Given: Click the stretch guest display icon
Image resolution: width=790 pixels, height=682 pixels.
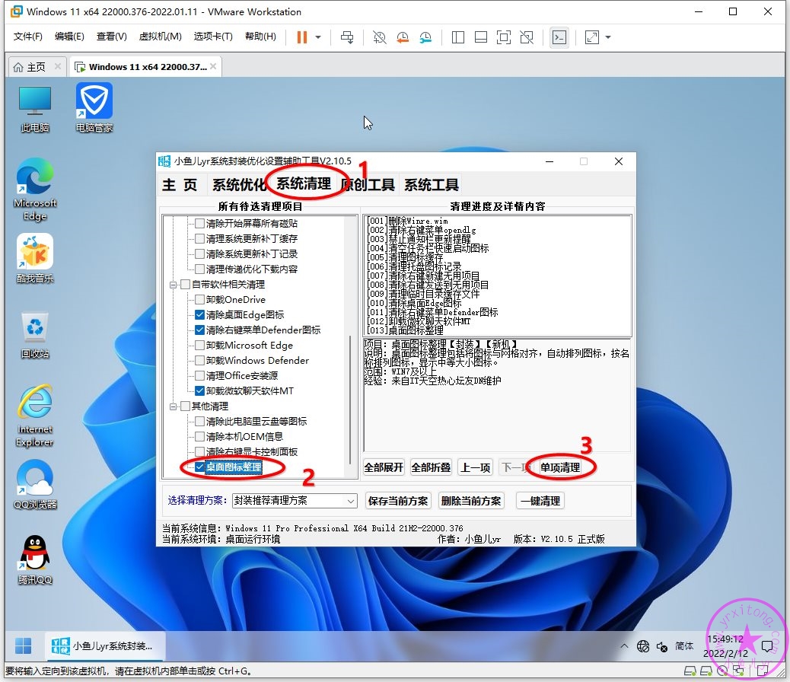Looking at the screenshot, I should click(592, 37).
